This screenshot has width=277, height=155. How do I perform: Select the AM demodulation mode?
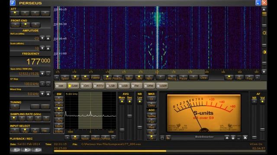pos(61,86)
